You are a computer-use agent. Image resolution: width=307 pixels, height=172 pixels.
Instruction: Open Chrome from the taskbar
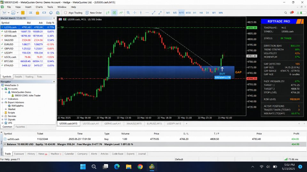[140, 167]
